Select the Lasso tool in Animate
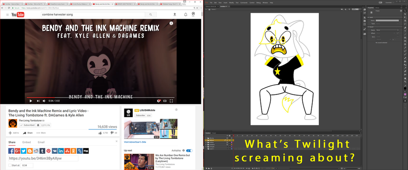408x170 pixels. (x=405, y=23)
